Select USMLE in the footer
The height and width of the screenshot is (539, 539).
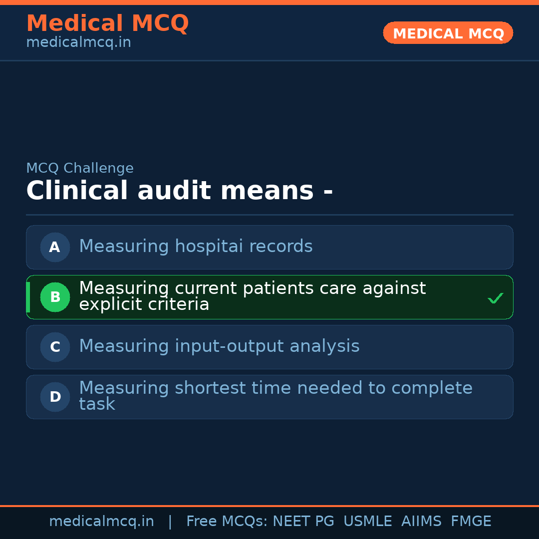(367, 522)
